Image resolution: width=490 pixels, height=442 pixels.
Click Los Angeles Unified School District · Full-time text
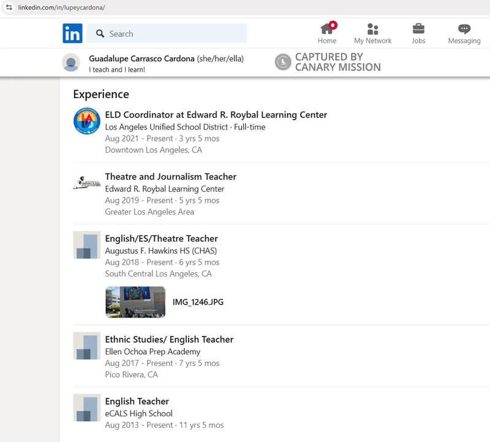coord(185,127)
